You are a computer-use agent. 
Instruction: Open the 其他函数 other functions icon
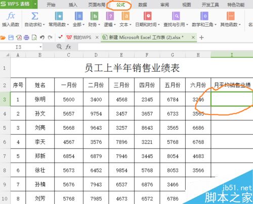pos(231,16)
